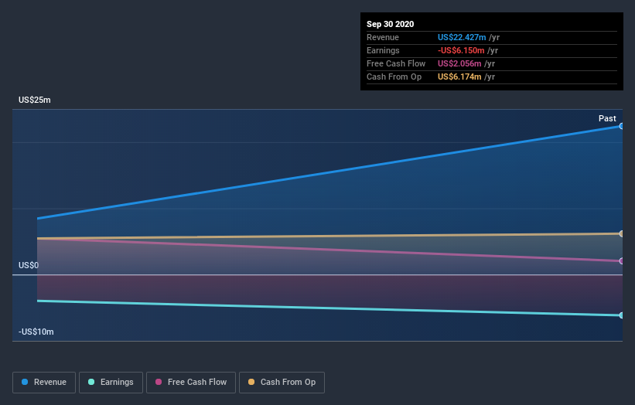Toggle the Earnings legend series
This screenshot has width=635, height=405.
click(111, 383)
